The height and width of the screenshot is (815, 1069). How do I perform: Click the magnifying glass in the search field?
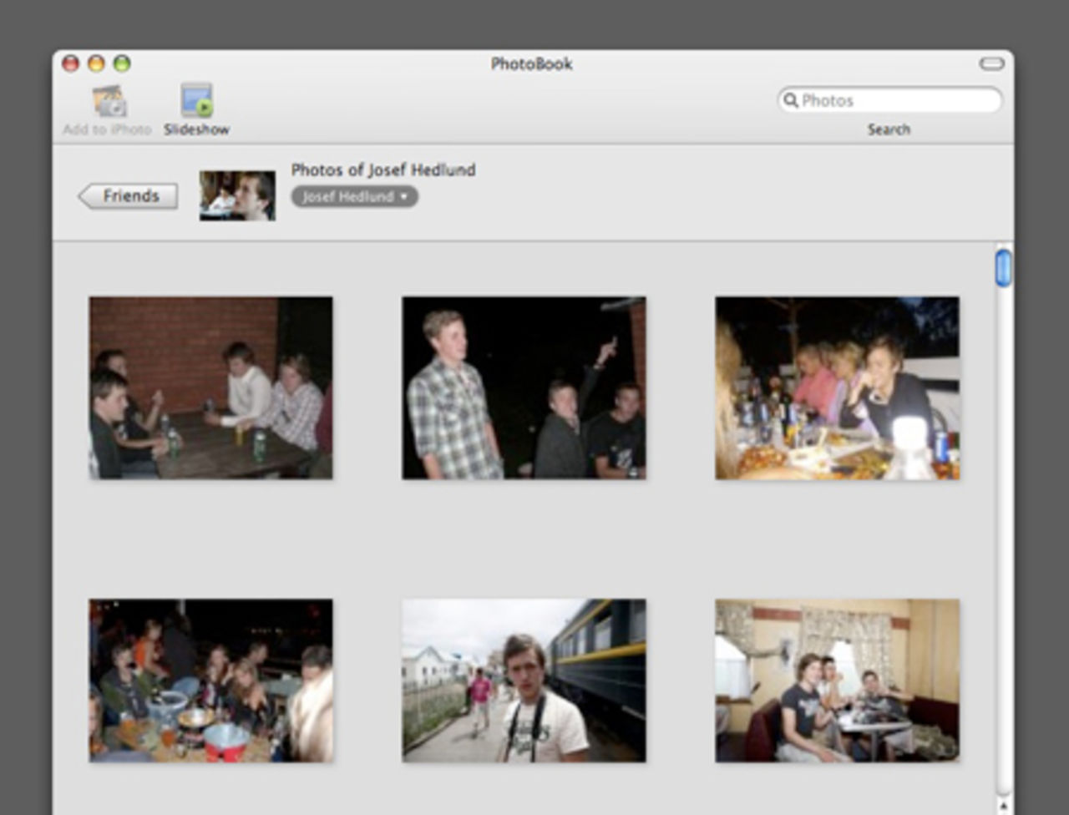pyautogui.click(x=789, y=100)
